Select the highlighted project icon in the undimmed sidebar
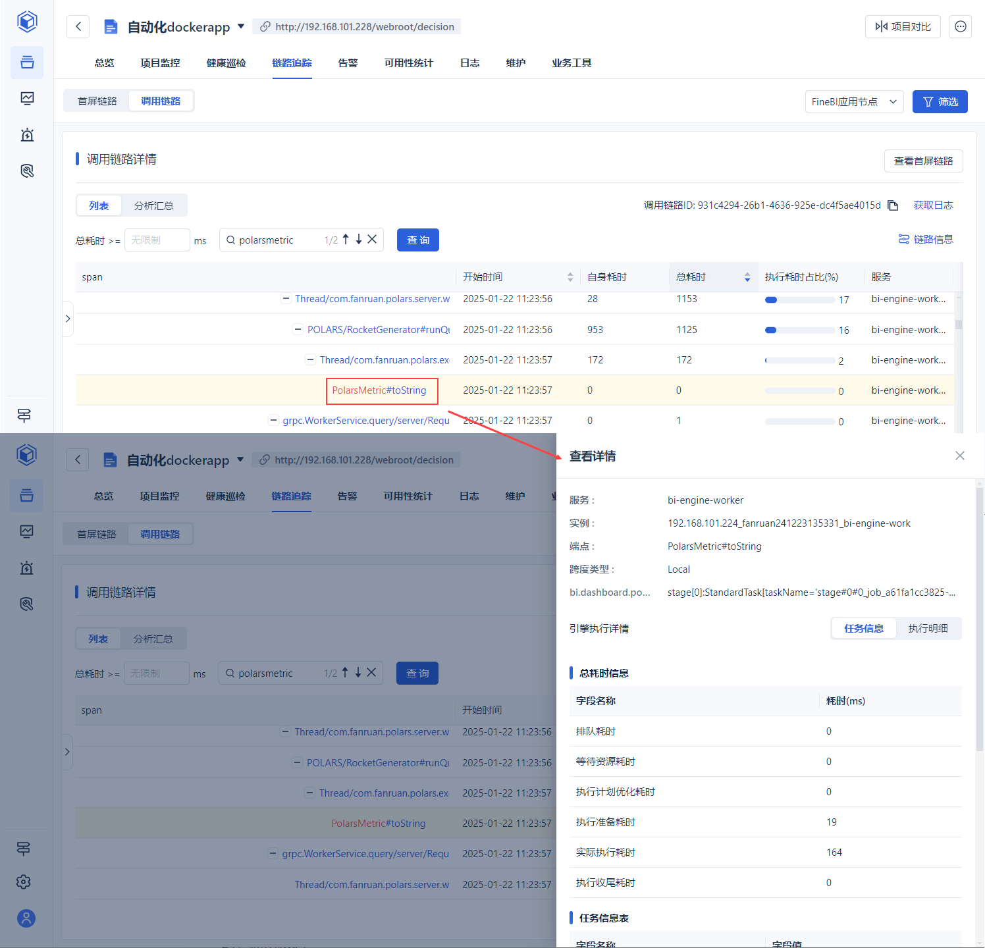Viewport: 985px width, 948px height. point(27,63)
